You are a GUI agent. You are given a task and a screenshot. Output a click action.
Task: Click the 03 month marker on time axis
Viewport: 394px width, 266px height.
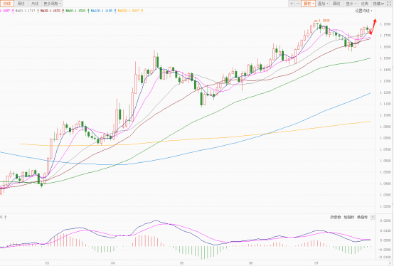pyautogui.click(x=47, y=263)
